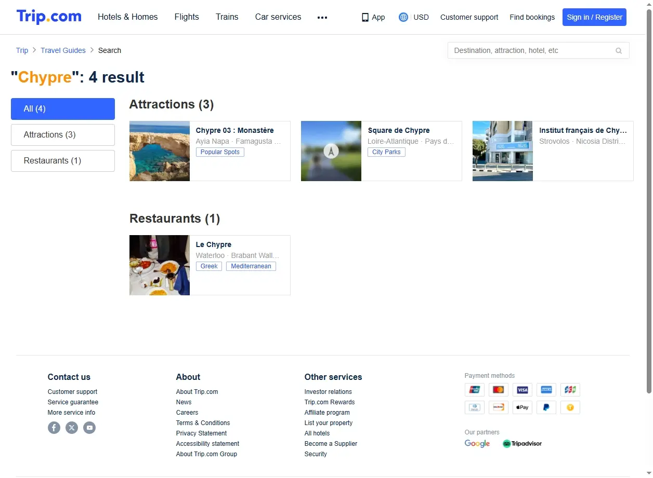Click Sign in / Register button
Viewport: 653px width, 478px height.
click(594, 17)
